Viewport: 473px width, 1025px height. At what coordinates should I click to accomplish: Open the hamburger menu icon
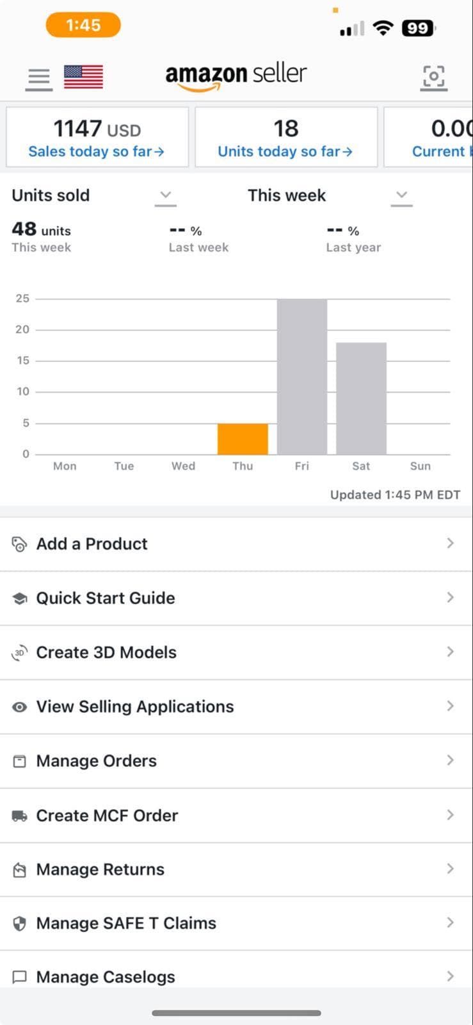(39, 78)
